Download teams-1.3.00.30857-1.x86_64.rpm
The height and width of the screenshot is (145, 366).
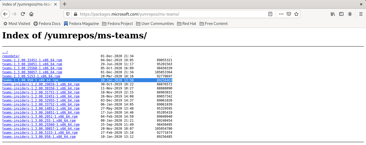click(32, 72)
